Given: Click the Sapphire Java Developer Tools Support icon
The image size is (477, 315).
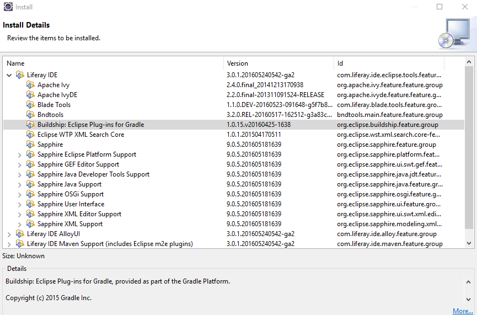Looking at the screenshot, I should coord(30,174).
